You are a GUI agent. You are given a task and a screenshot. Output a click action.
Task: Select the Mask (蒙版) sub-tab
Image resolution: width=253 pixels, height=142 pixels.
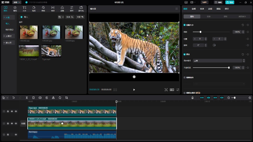click(x=225, y=16)
